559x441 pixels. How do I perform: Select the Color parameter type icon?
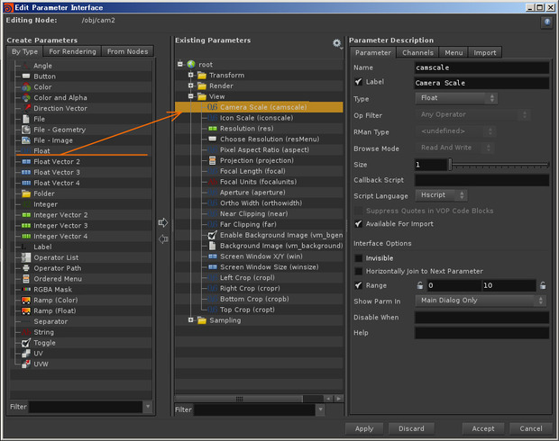point(26,86)
